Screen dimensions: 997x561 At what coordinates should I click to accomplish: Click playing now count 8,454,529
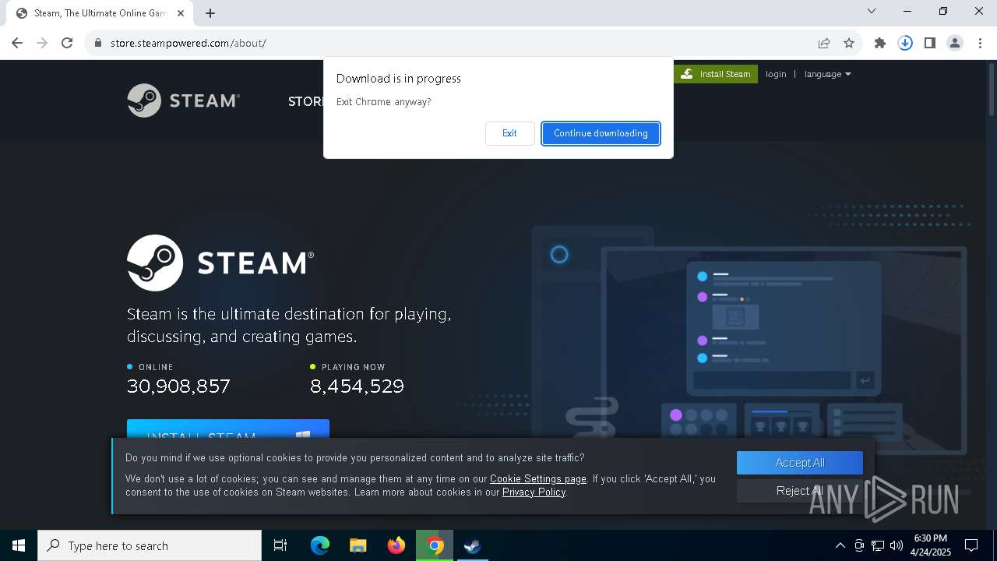tap(357, 386)
